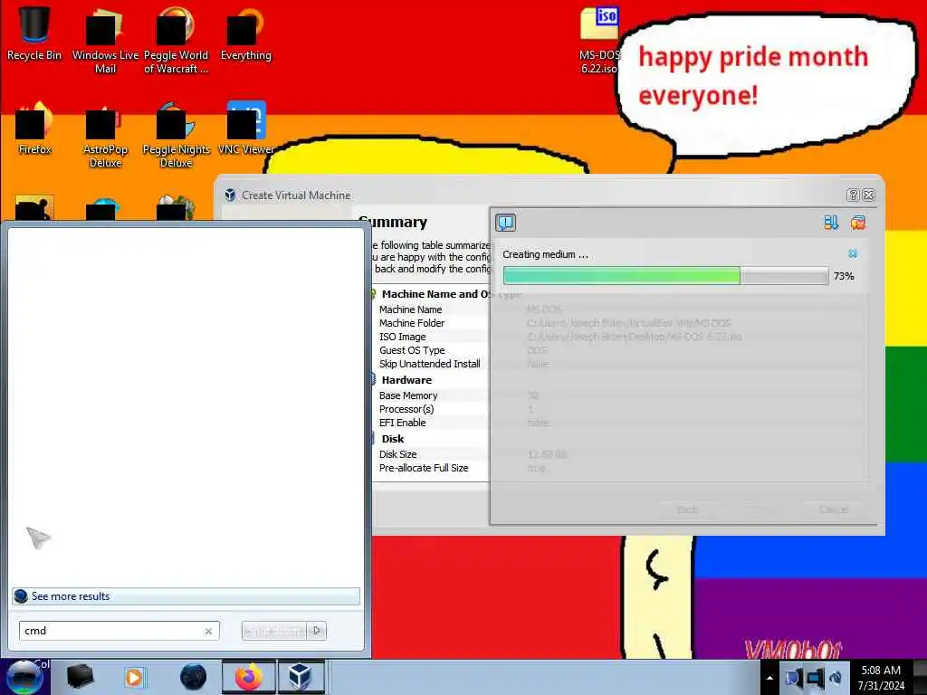Select Peggle World of Warcraft desktop icon

pos(176,40)
